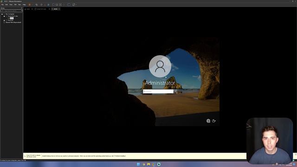297x167 pixels.
Task: Open the Help menu
Action: [x=24, y=5]
